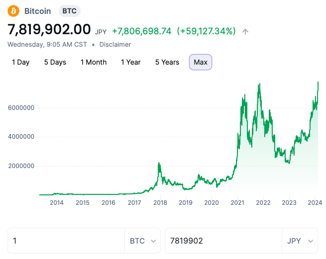Click the Bitcoin title text

click(39, 10)
